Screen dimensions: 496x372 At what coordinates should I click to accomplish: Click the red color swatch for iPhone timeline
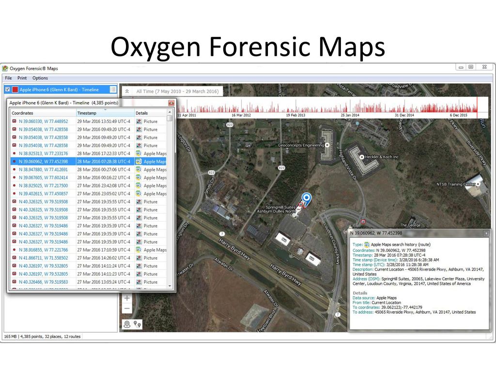coord(15,90)
